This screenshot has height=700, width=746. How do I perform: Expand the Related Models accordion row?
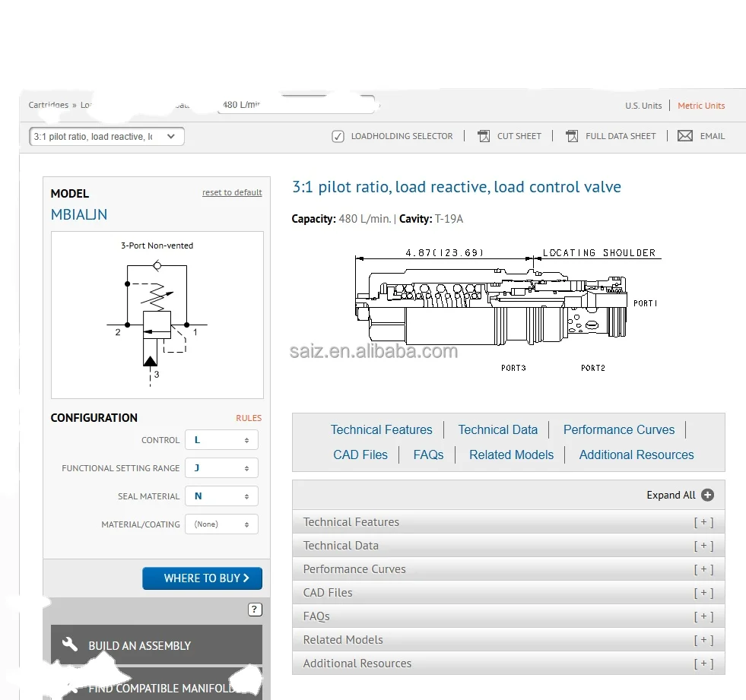tap(508, 640)
